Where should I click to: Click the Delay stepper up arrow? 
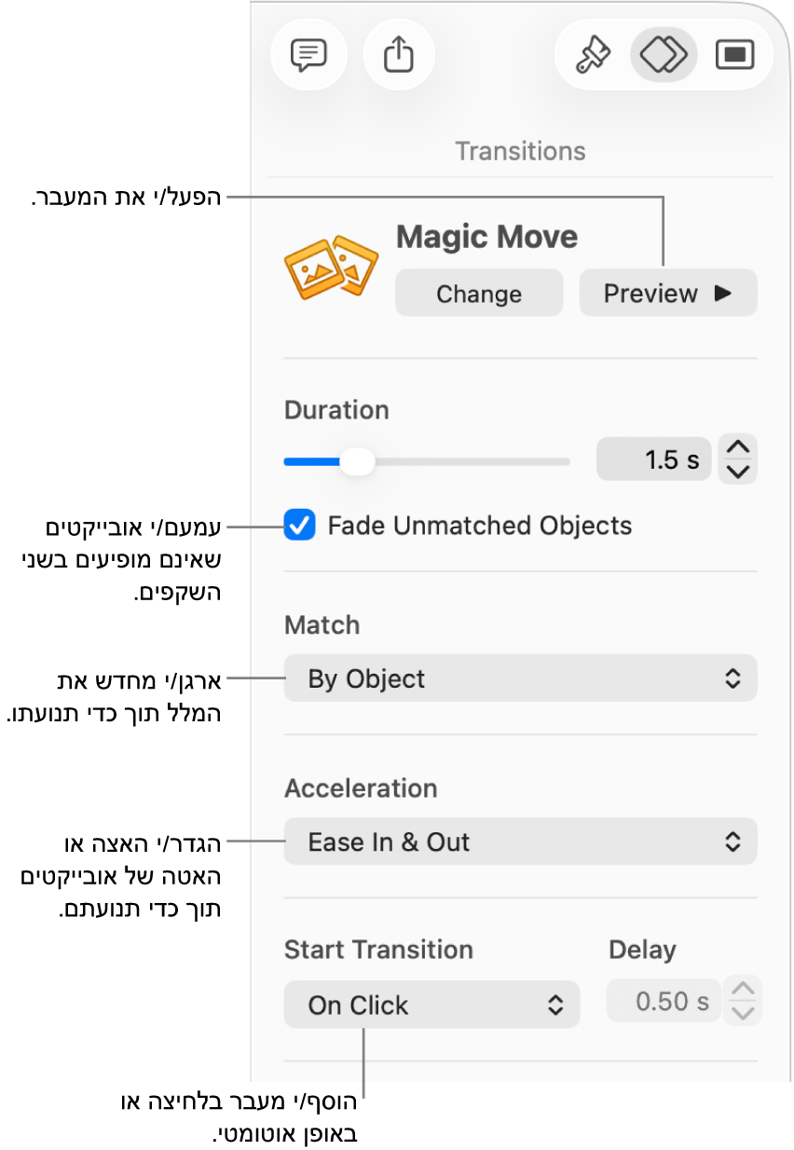[x=743, y=990]
